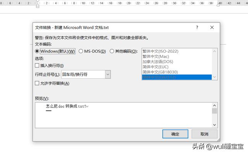Screen dimensions: 248x154
Task: Click the right indent marker on ruler
Action: pos(218,5)
